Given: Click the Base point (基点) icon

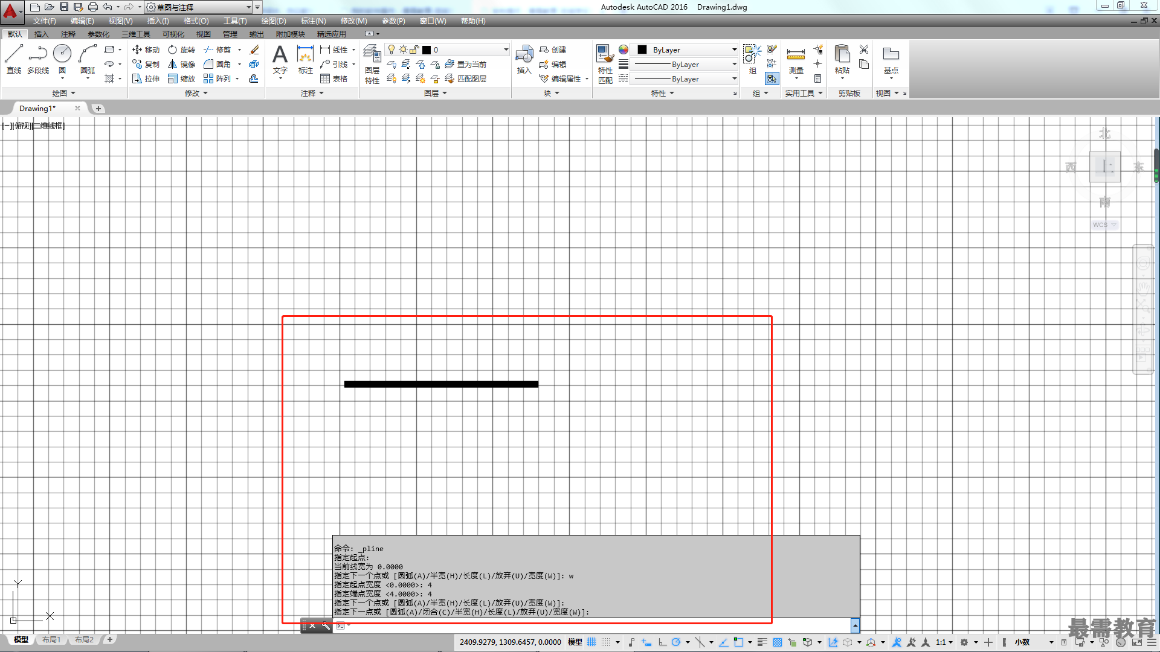Looking at the screenshot, I should 891,59.
